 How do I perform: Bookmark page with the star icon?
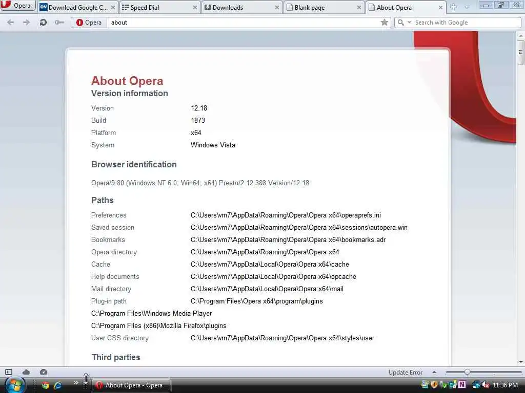tap(385, 23)
